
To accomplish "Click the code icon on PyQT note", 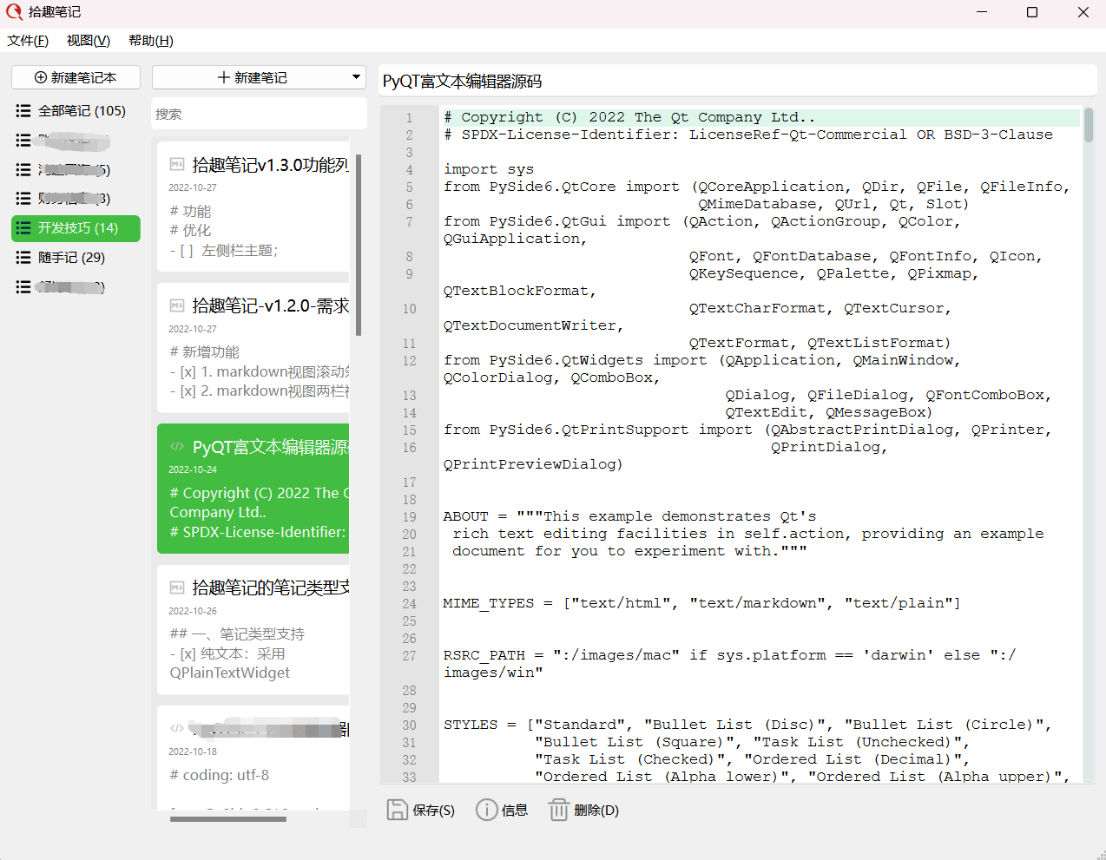I will (x=177, y=446).
